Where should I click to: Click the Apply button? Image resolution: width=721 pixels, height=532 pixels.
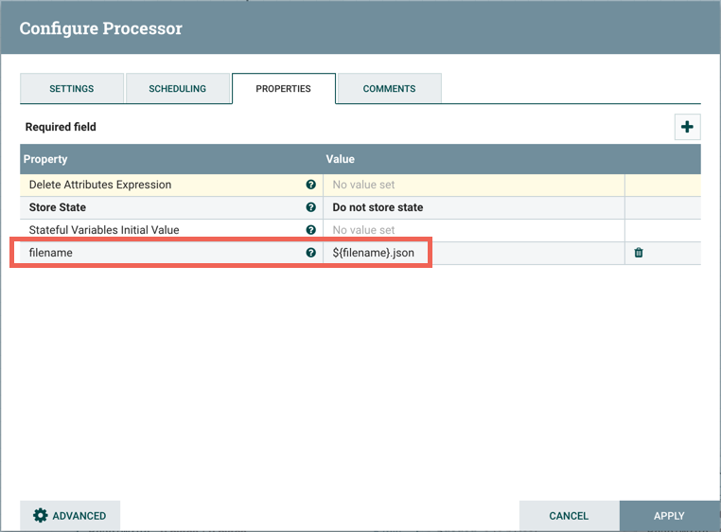pos(669,516)
